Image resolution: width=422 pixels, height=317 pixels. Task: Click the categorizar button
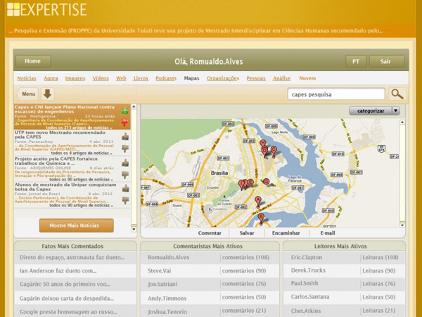[371, 111]
